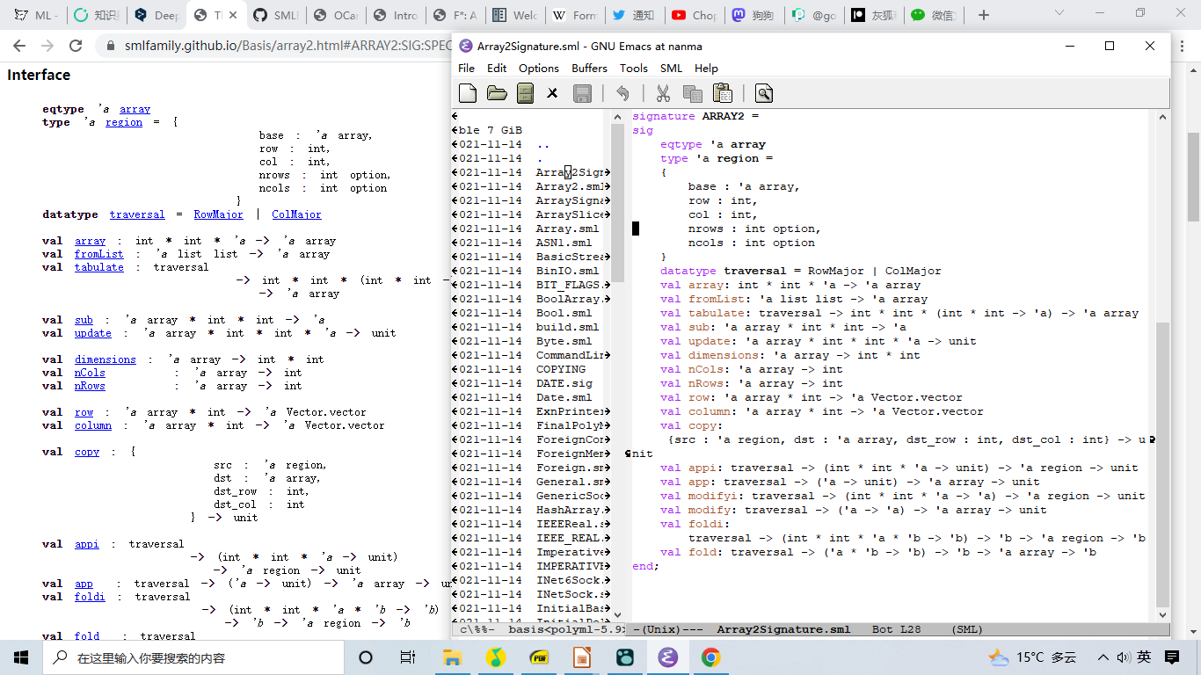Click the Undo arrow icon in Emacs
This screenshot has width=1201, height=675.
pos(622,93)
